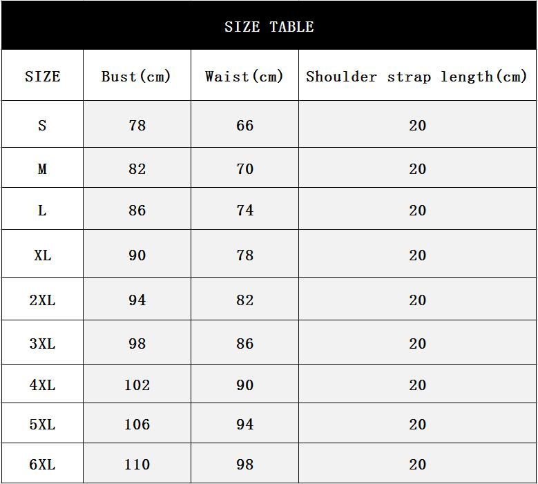Select the 3XL size row label
Screen dimensions: 538x484
click(x=42, y=344)
